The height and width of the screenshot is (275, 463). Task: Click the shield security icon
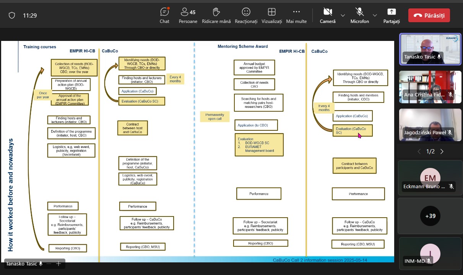(x=12, y=15)
